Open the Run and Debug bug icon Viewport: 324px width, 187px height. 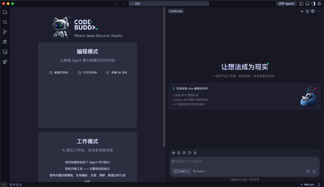(x=5, y=42)
